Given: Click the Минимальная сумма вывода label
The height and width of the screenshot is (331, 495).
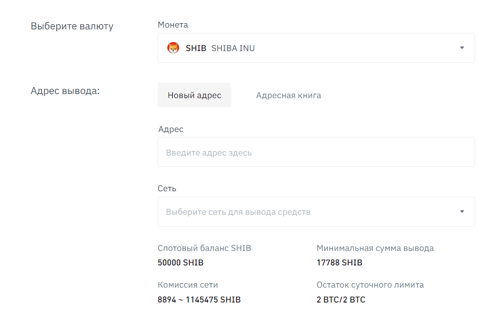Looking at the screenshot, I should pos(375,248).
